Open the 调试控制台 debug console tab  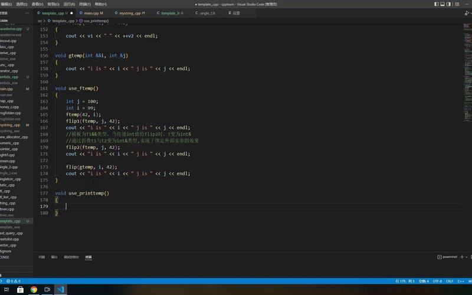click(71, 257)
